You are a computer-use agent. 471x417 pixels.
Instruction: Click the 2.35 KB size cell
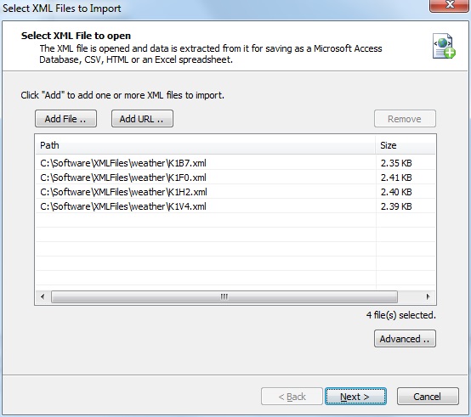[x=396, y=163]
